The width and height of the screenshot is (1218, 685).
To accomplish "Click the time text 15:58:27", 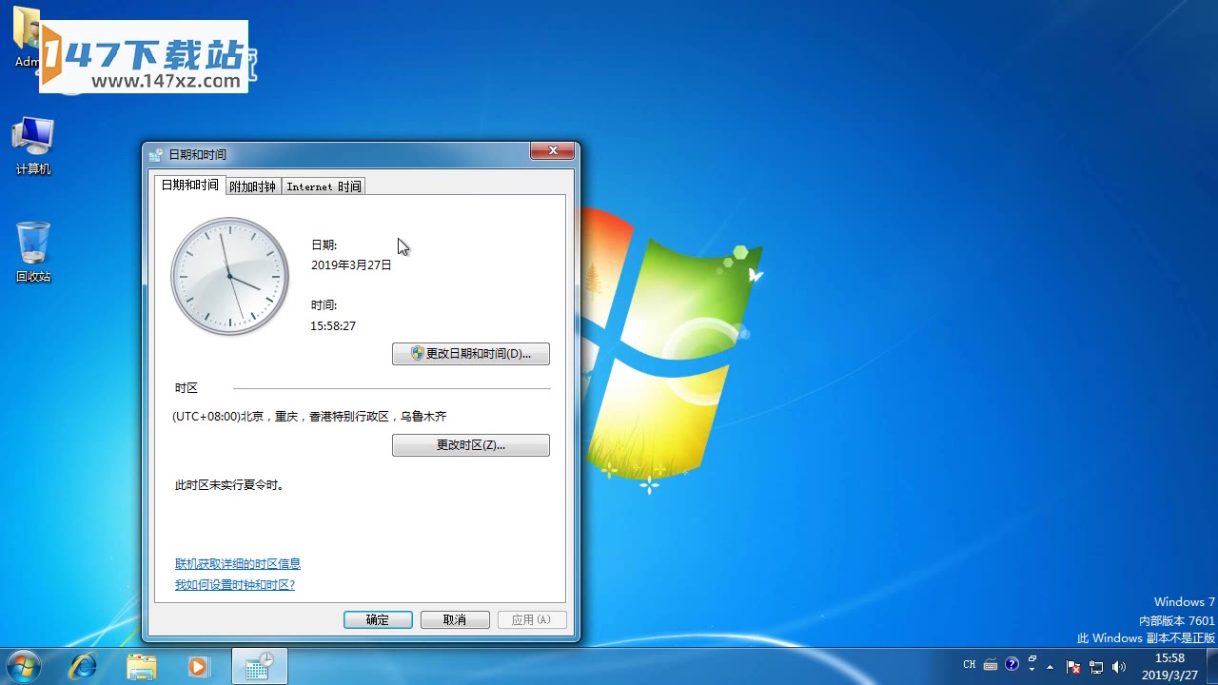I will (333, 326).
